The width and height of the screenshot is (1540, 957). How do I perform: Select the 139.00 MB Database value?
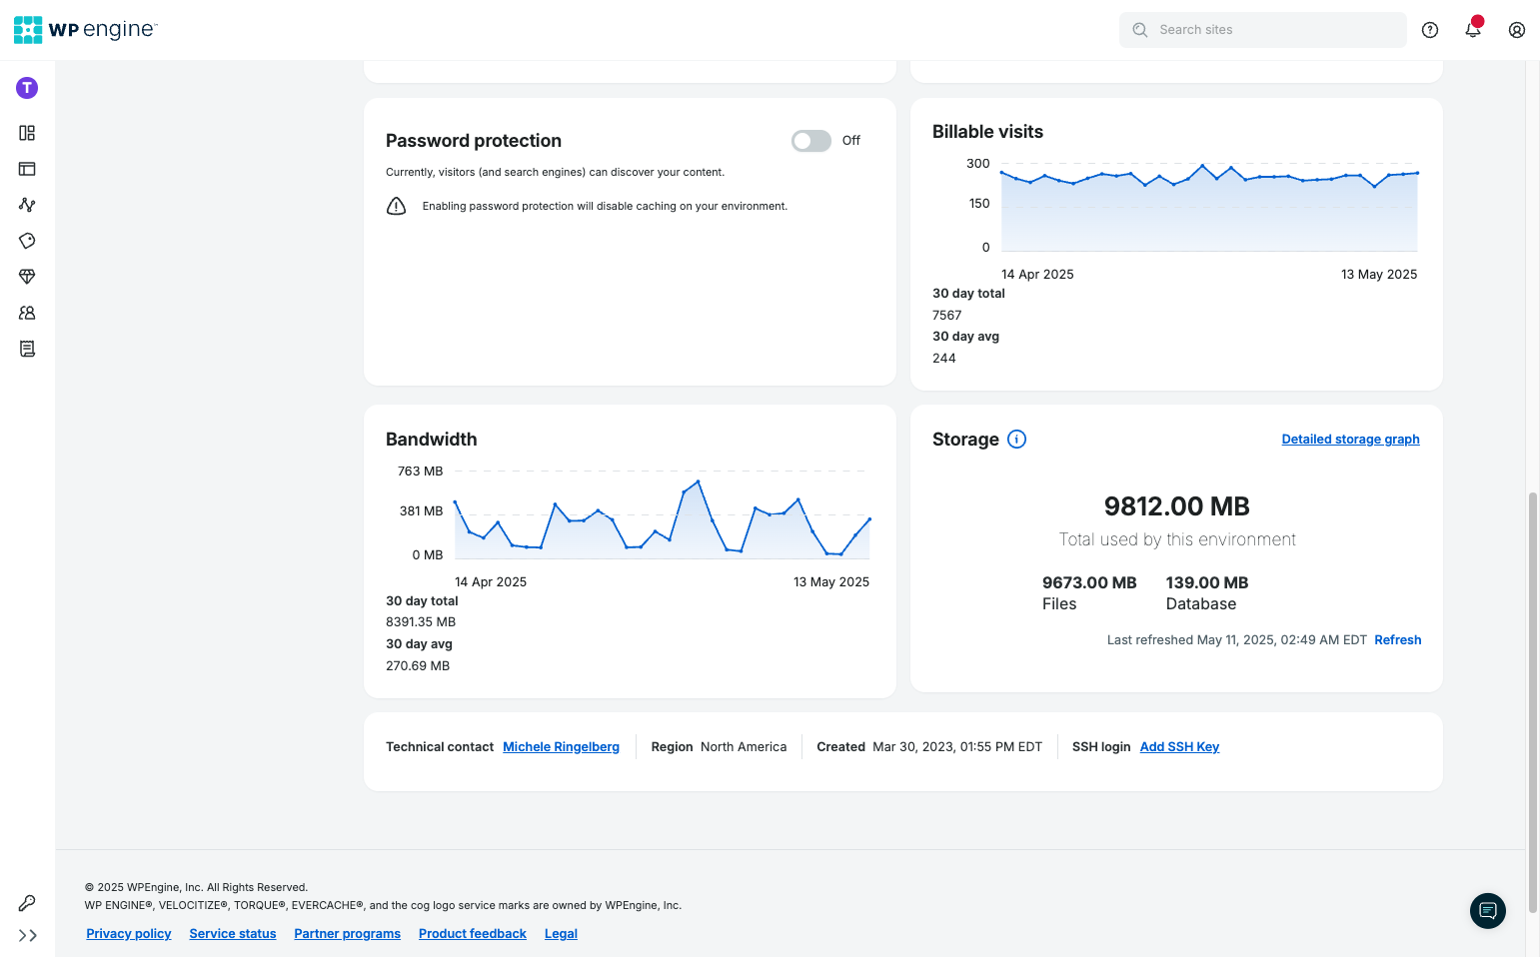point(1207,583)
